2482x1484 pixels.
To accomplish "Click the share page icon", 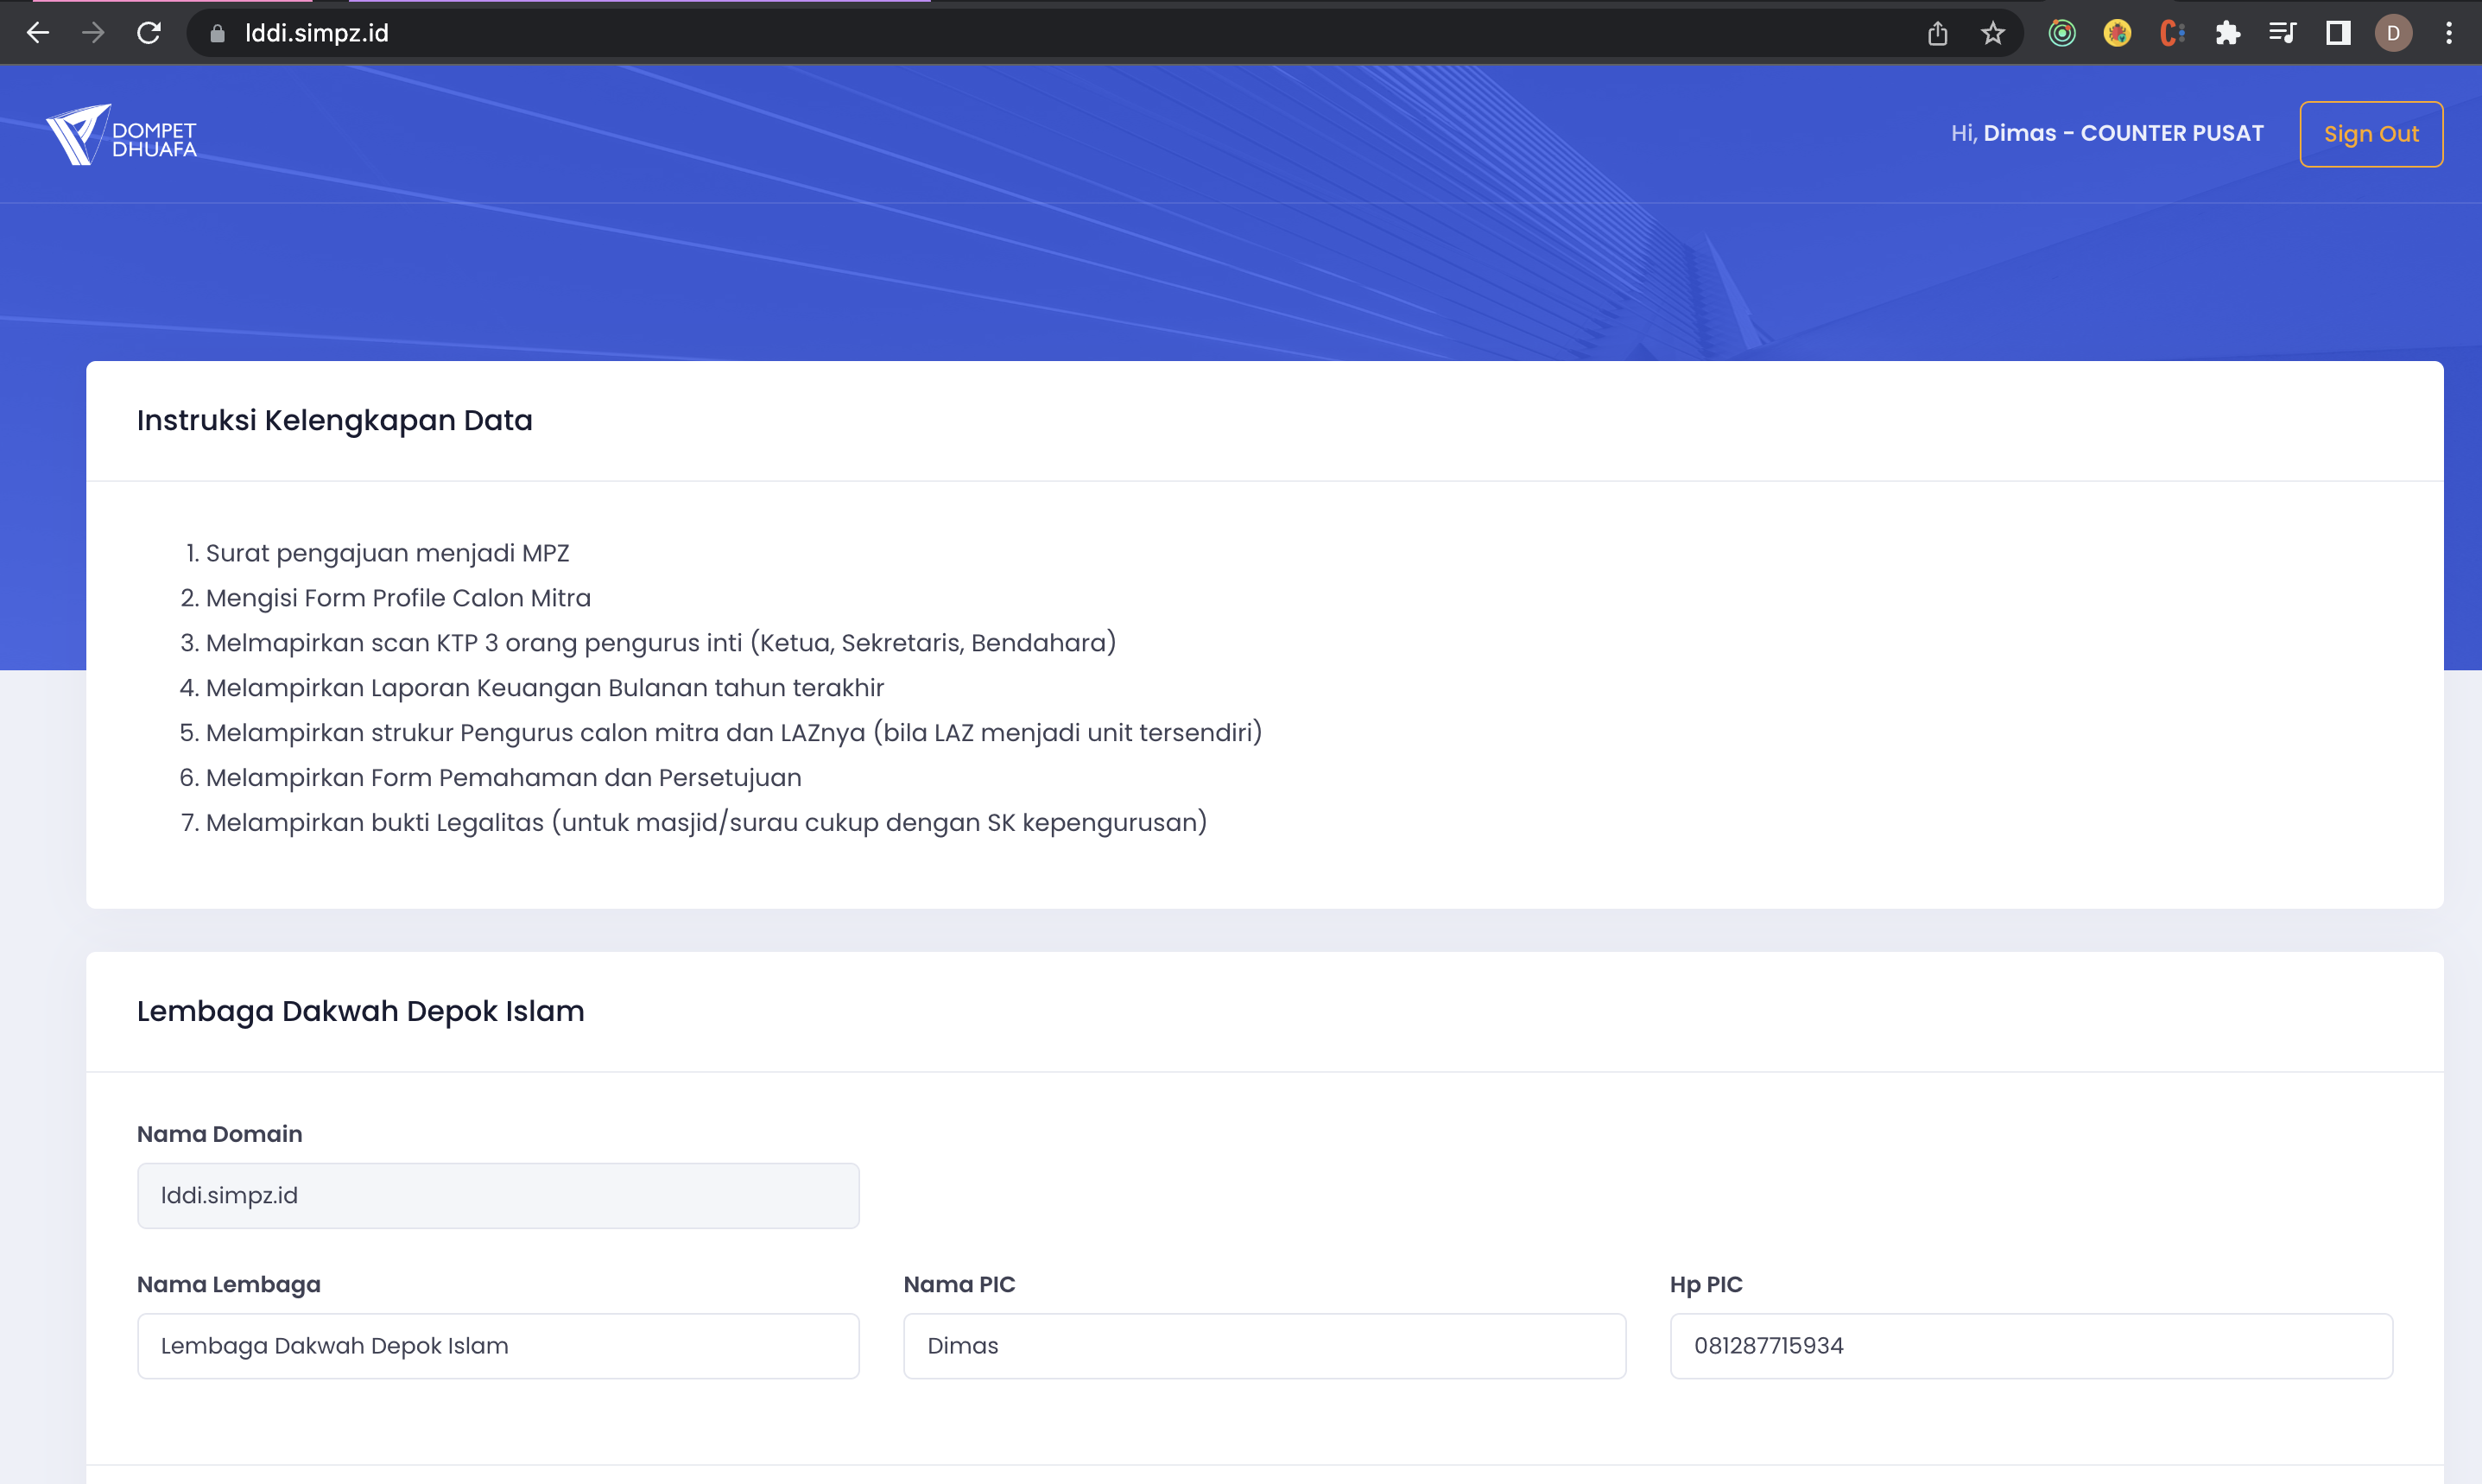I will tap(1937, 33).
